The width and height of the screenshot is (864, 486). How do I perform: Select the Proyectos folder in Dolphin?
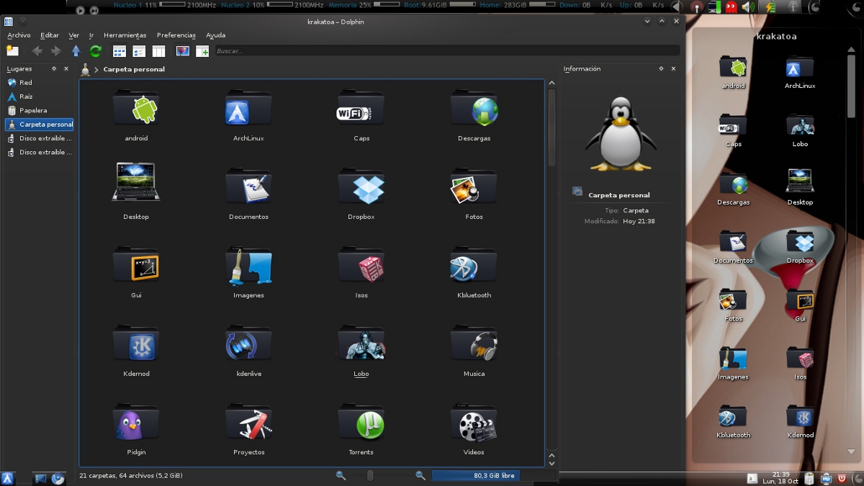coord(248,429)
